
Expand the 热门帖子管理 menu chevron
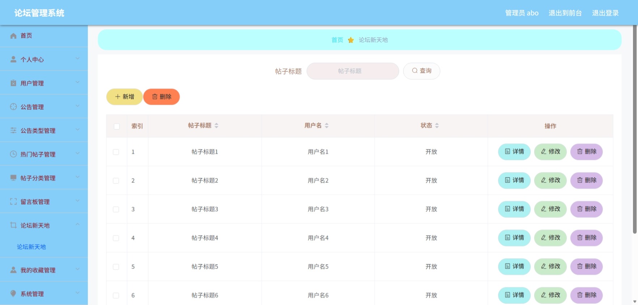tap(77, 153)
